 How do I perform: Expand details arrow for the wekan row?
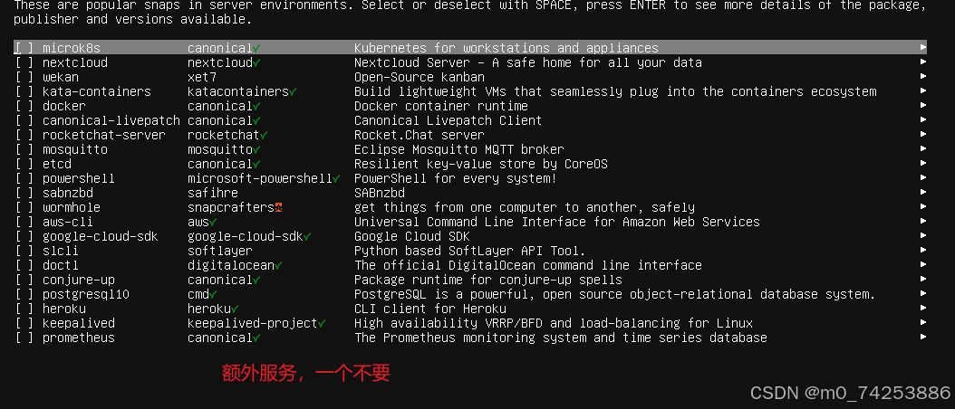tap(923, 77)
